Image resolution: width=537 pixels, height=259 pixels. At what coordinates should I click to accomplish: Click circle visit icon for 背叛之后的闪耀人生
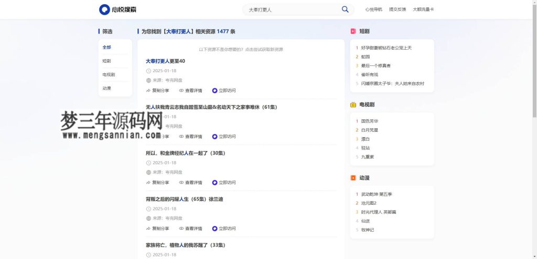pos(214,229)
